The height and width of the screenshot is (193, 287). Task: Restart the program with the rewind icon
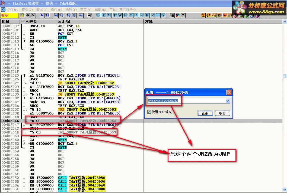(28, 15)
